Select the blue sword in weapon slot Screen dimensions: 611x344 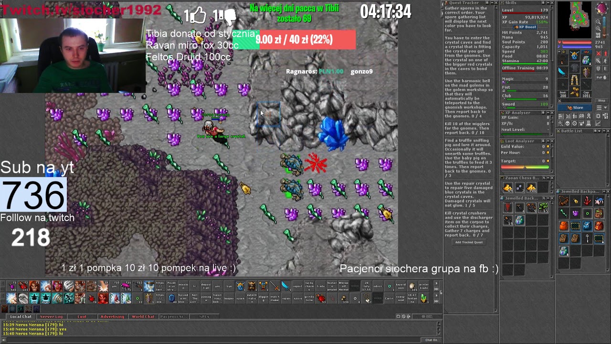pos(562,72)
